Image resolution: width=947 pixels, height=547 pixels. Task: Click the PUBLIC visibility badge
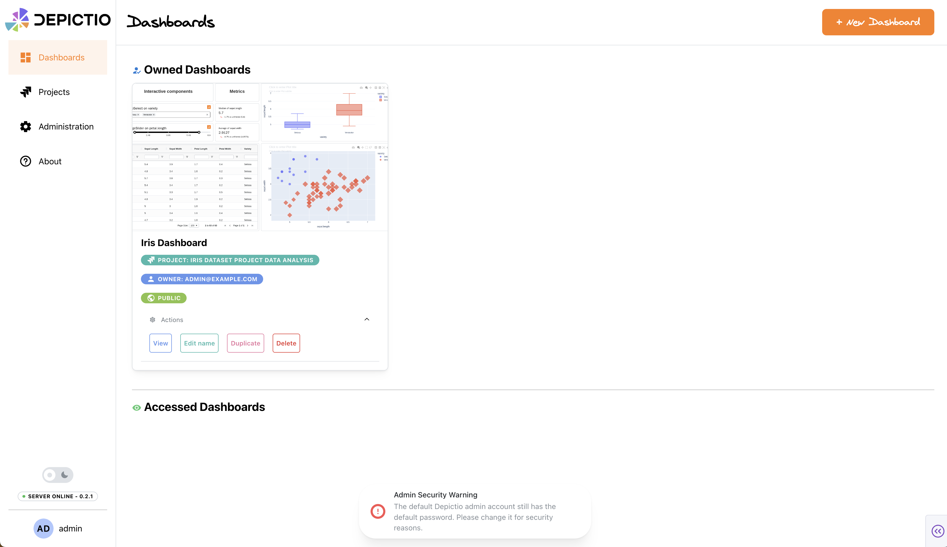(x=163, y=298)
